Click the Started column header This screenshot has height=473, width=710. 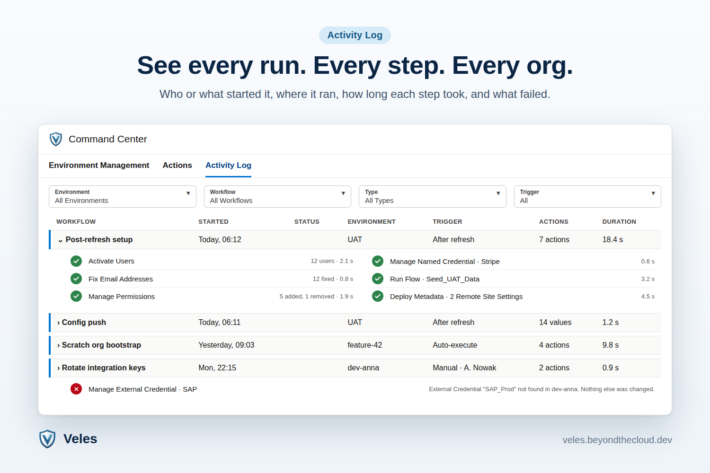pos(213,222)
